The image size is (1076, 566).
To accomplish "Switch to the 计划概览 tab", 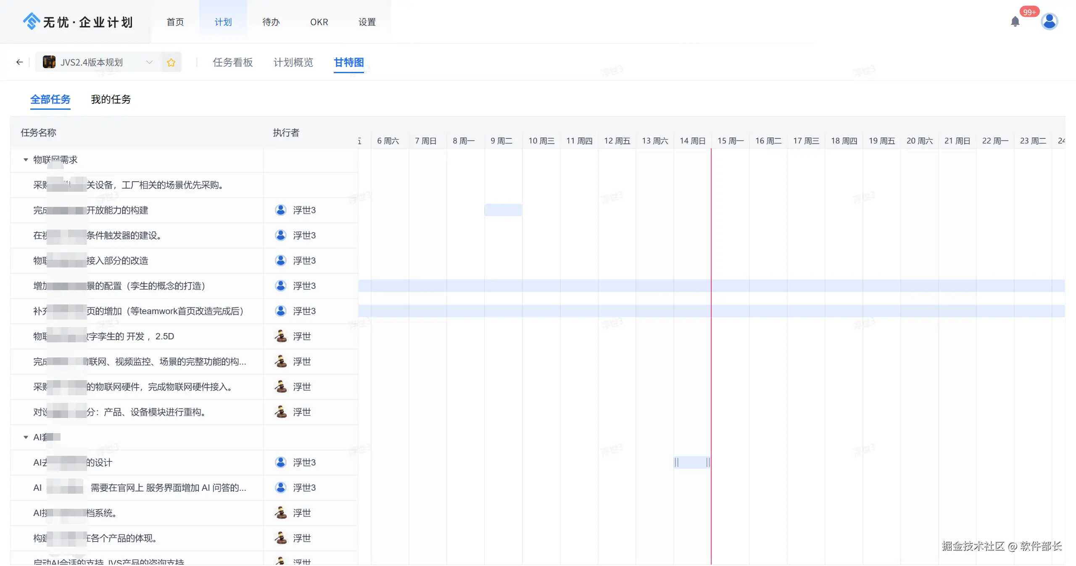I will (x=293, y=63).
